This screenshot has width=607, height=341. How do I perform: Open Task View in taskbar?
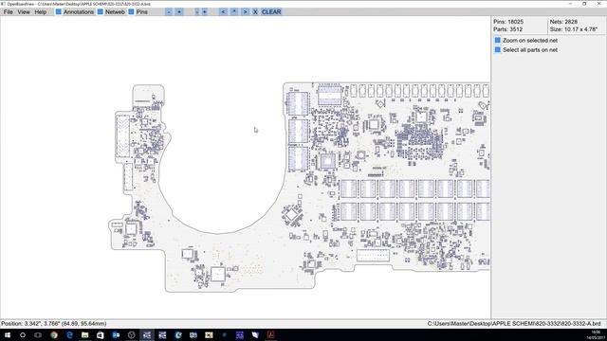click(38, 334)
